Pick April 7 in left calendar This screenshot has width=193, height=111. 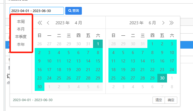pos(88,52)
